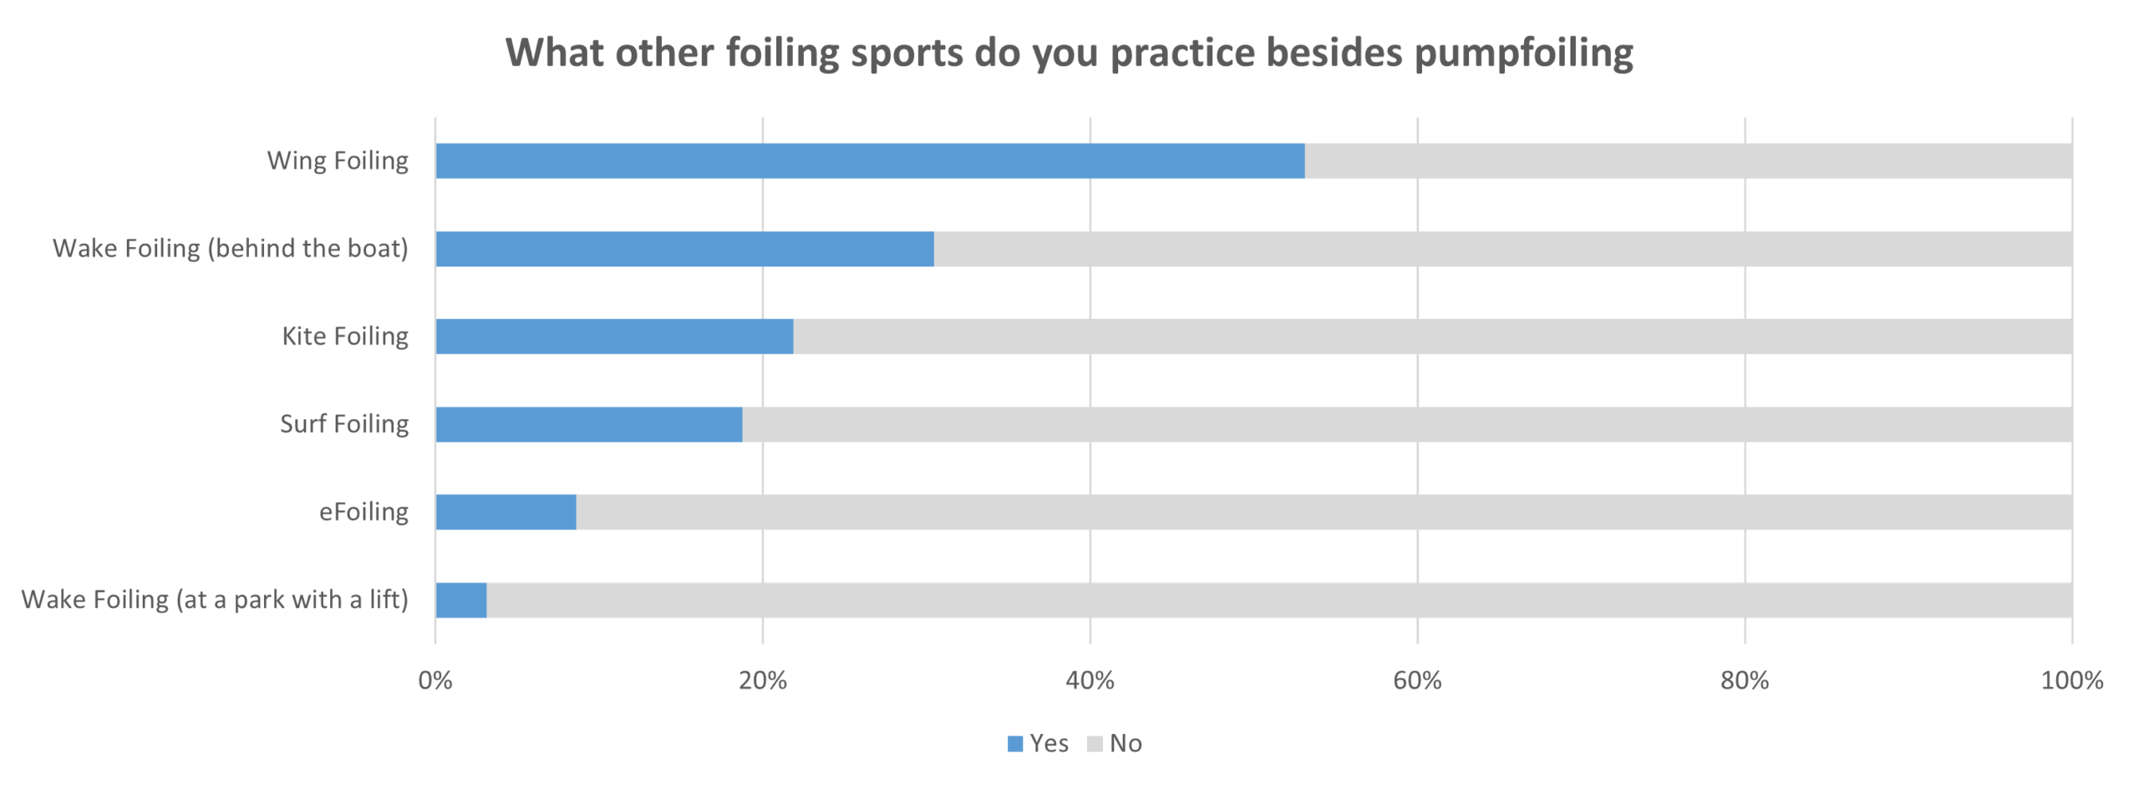
Task: Click the 0% axis label
Action: click(x=435, y=680)
